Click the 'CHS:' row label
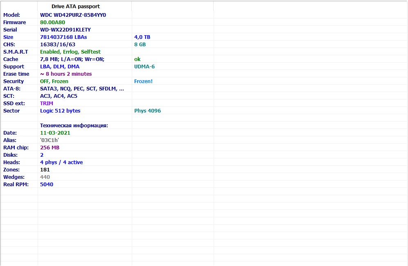The width and height of the screenshot is (408, 266). pos(9,45)
